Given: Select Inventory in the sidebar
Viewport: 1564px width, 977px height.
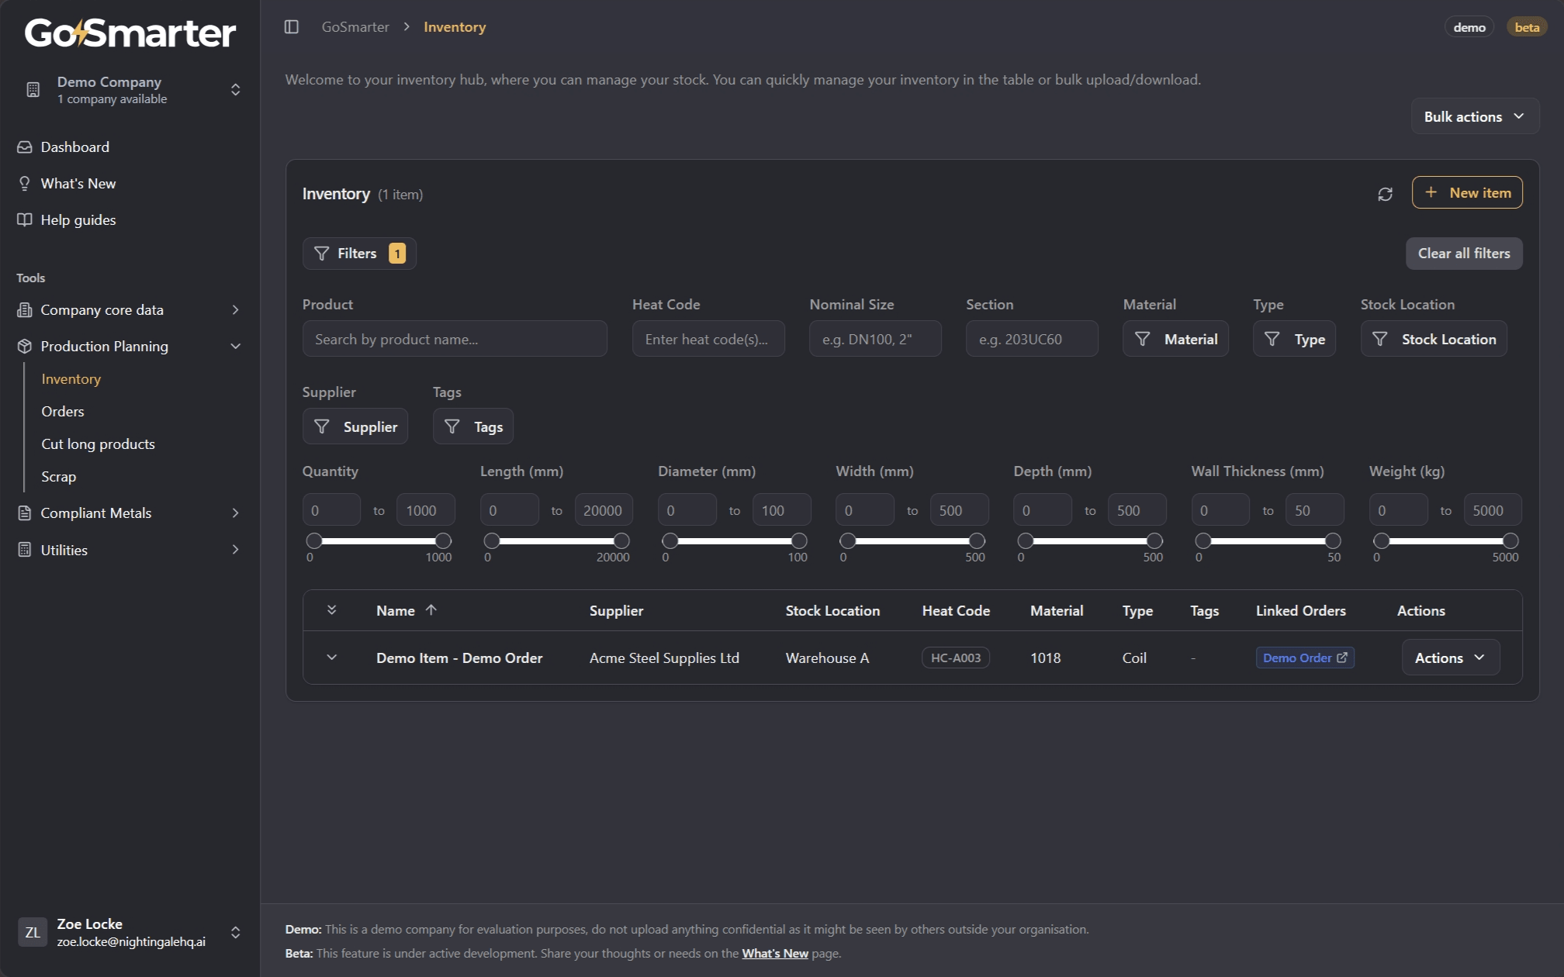Looking at the screenshot, I should (71, 379).
